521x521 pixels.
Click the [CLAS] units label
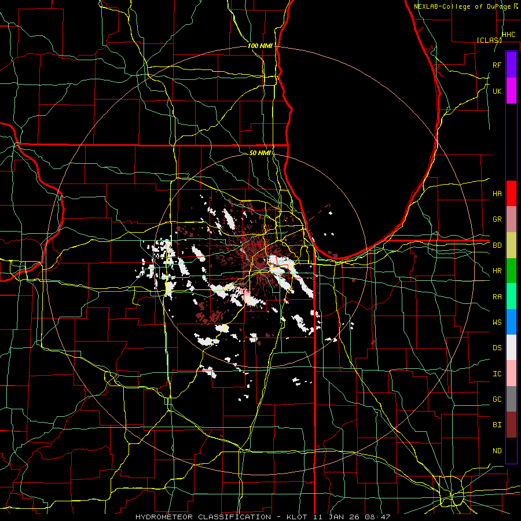click(489, 40)
